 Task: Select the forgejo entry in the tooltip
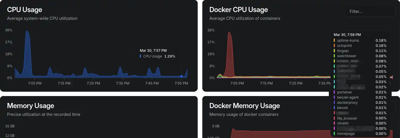tap(360, 51)
